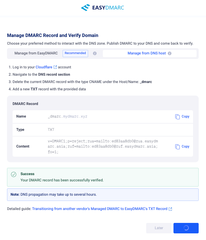
Task: Click copy icon in Content row
Action: tap(177, 147)
